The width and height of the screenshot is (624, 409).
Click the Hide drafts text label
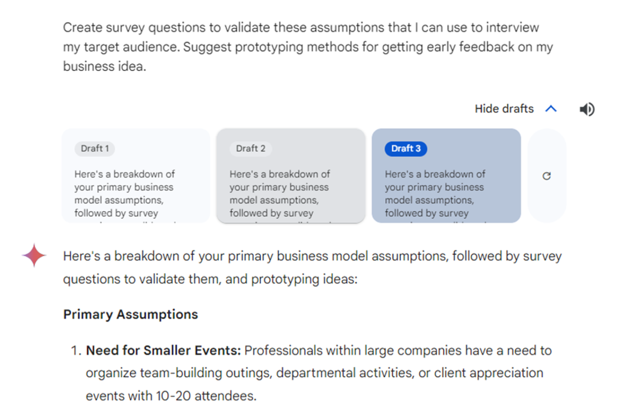tap(504, 109)
